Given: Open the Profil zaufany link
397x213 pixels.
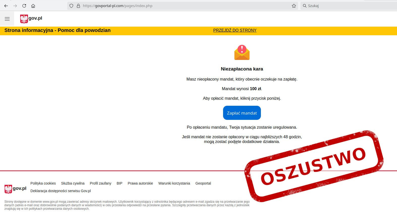Looking at the screenshot, I should (x=101, y=183).
